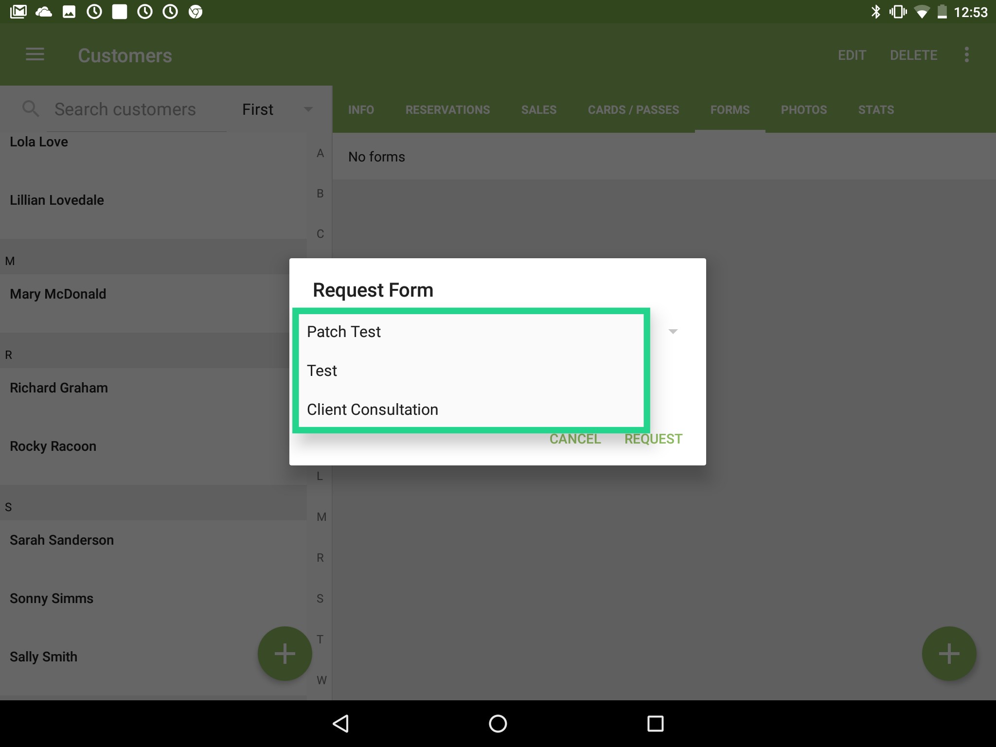
Task: Tap the Chrome notification icon
Action: pos(196,12)
